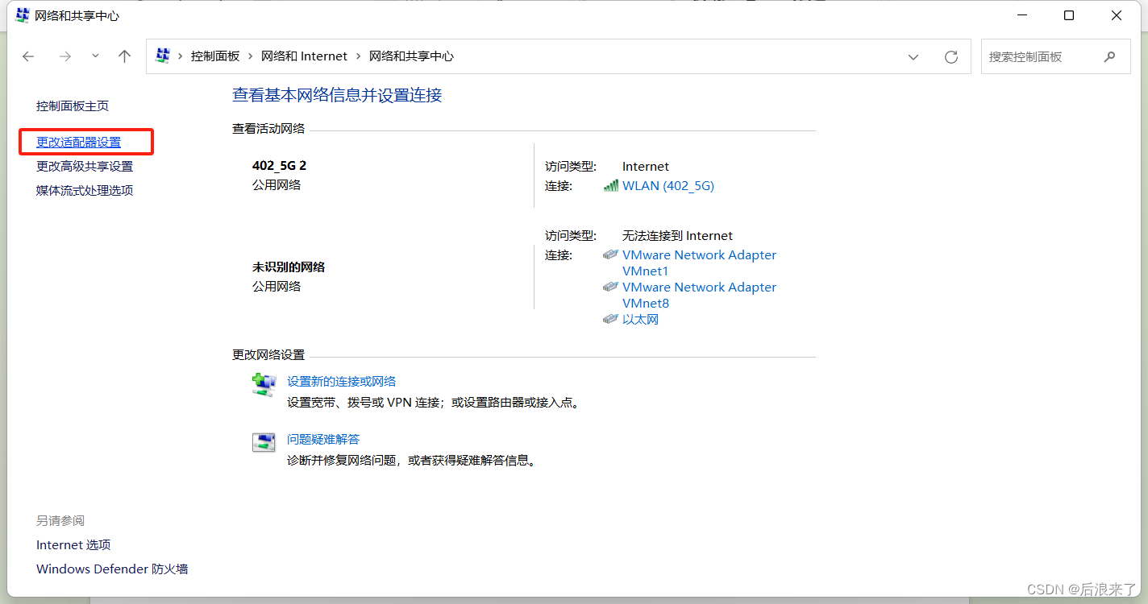Image resolution: width=1148 pixels, height=604 pixels.
Task: Click the refresh icon in the address bar
Action: click(950, 56)
